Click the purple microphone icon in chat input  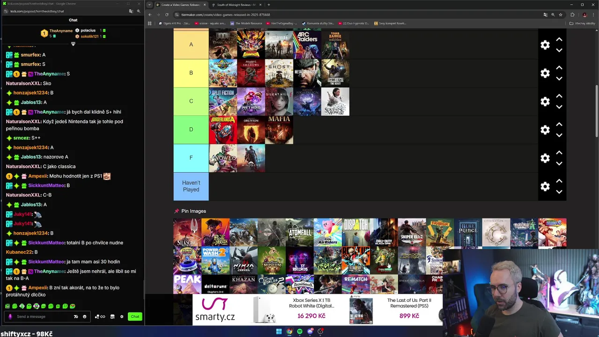click(10, 316)
